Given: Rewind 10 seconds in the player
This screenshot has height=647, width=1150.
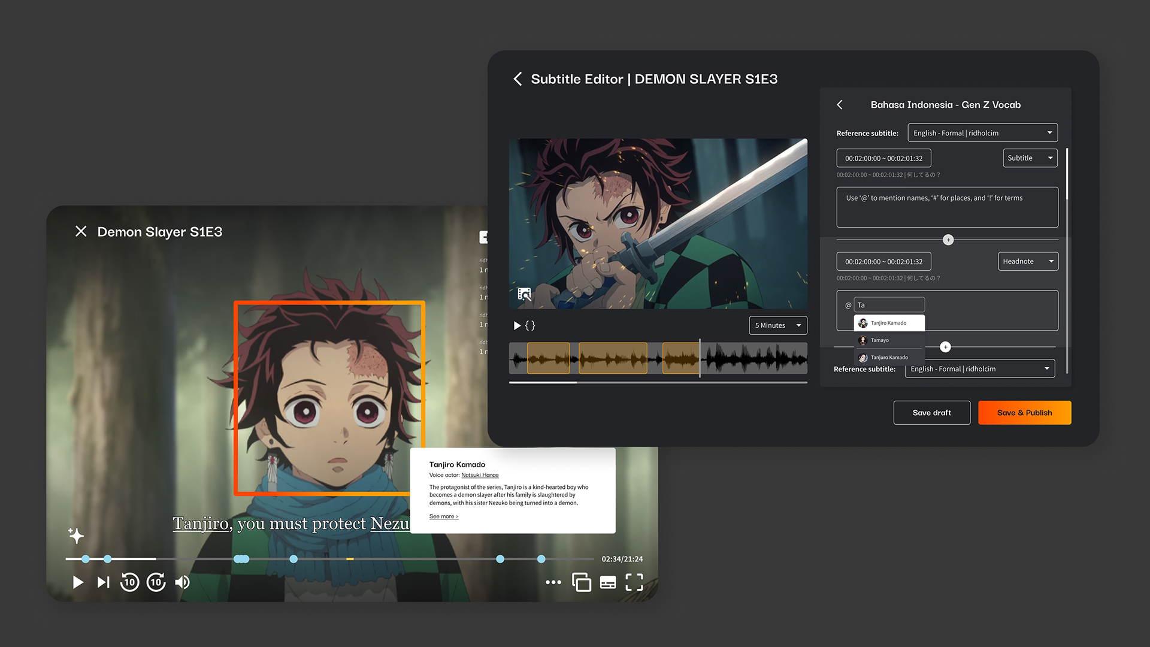Looking at the screenshot, I should [x=129, y=582].
